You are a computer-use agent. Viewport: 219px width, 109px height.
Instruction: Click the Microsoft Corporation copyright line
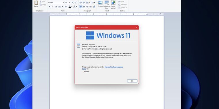tap(97, 49)
